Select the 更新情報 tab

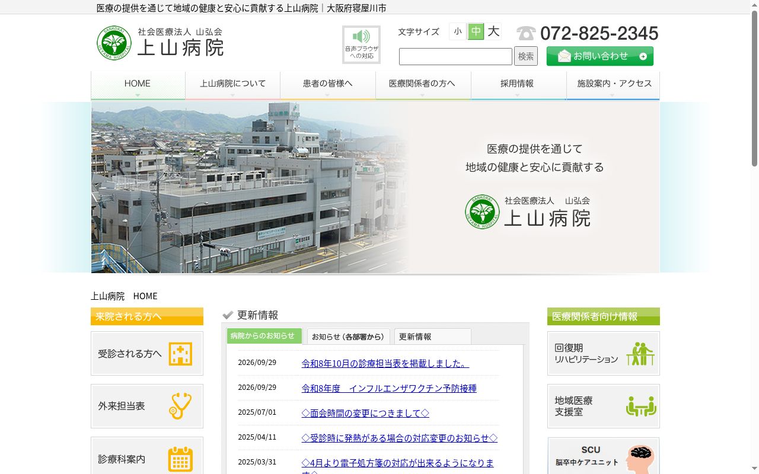click(x=433, y=337)
